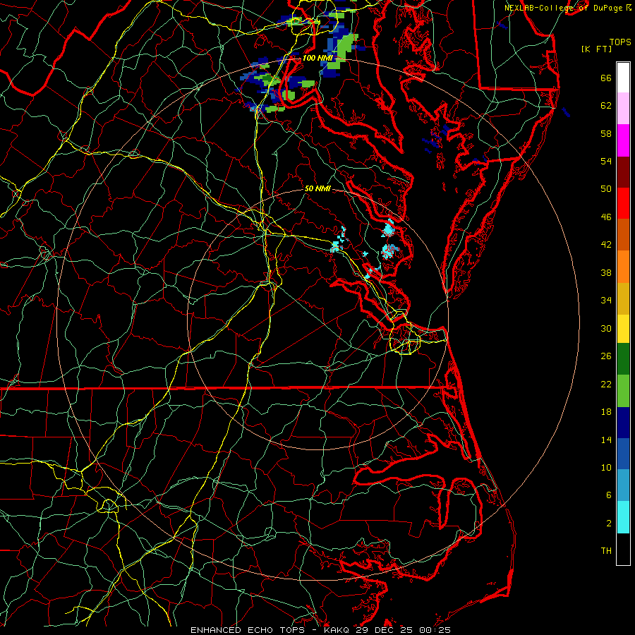Image resolution: width=635 pixels, height=635 pixels.
Task: Select the 42 value on the legend
Action: tap(606, 245)
